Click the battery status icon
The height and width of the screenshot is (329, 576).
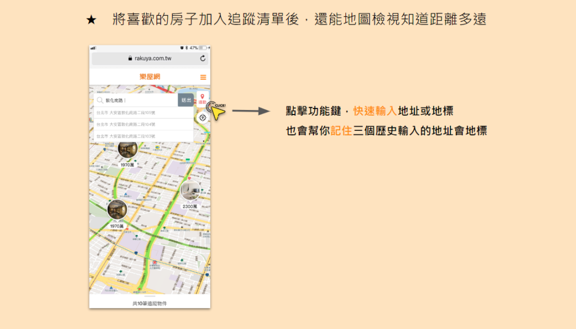(x=203, y=48)
